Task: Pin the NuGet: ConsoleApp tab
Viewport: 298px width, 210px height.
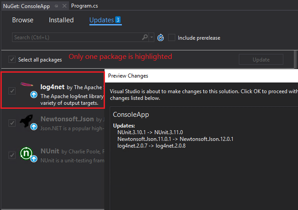Action: tap(56, 6)
